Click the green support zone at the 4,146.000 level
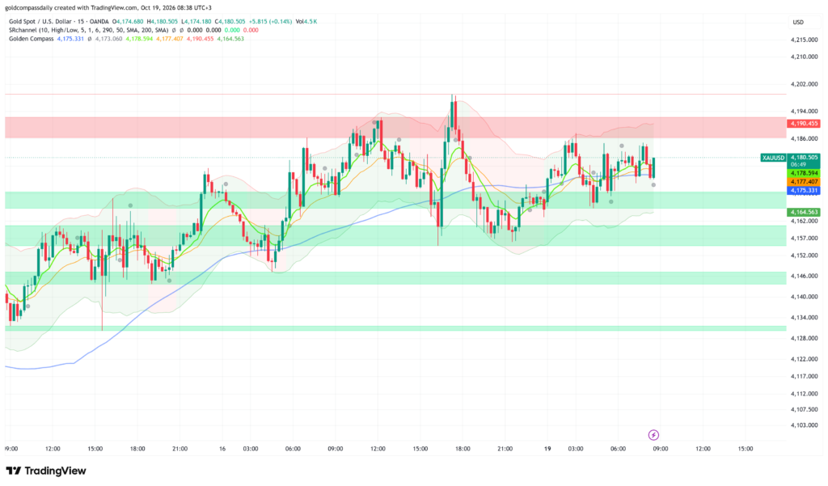 click(x=395, y=278)
